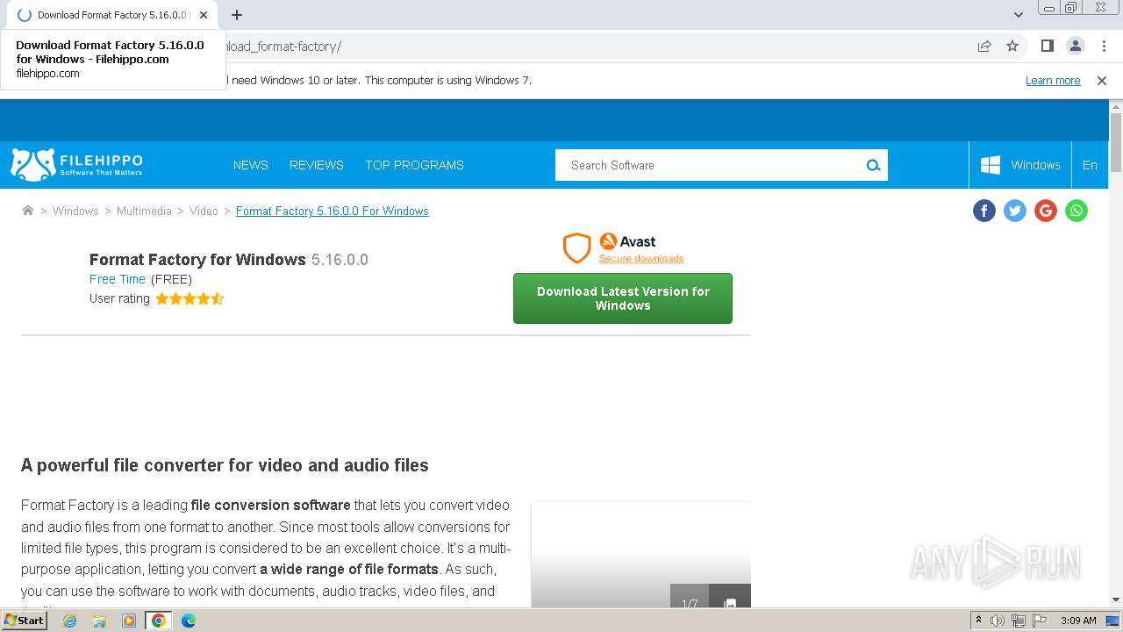The width and height of the screenshot is (1123, 632).
Task: Click the search magnifier icon
Action: (873, 165)
